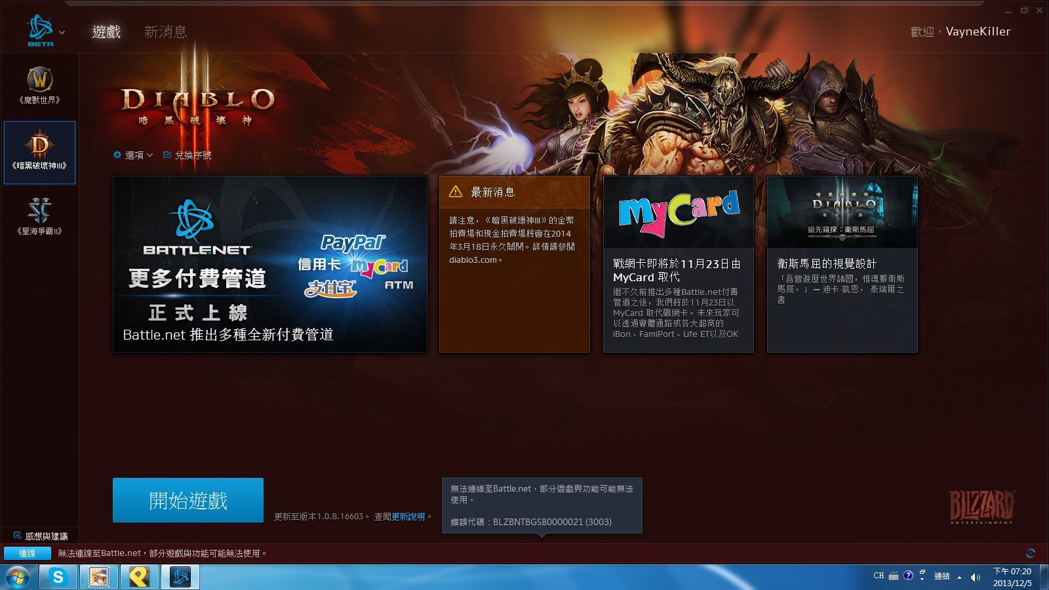Click the volume speaker icon
Screen dimensions: 1049x590
click(976, 578)
